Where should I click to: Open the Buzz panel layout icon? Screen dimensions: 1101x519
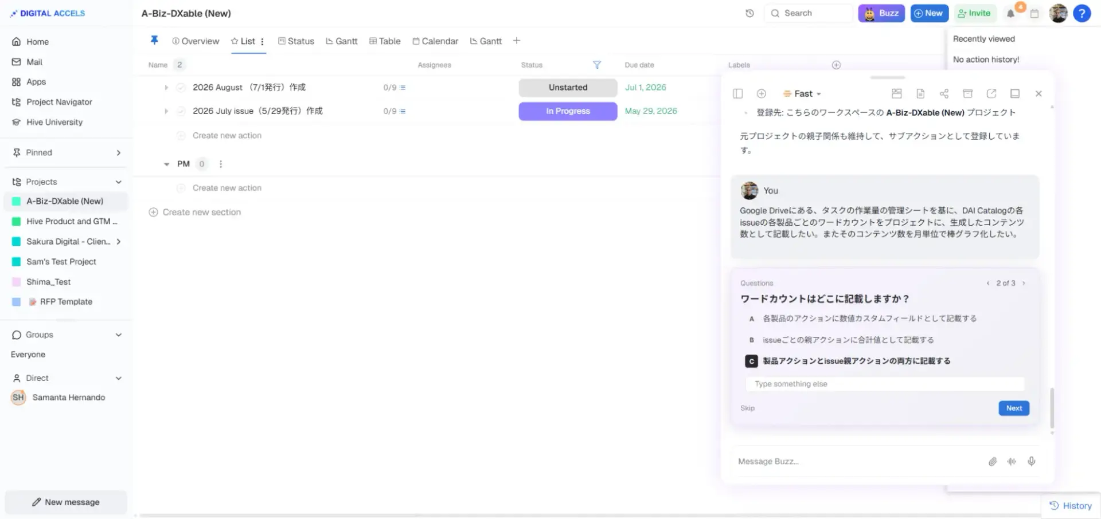coord(897,93)
